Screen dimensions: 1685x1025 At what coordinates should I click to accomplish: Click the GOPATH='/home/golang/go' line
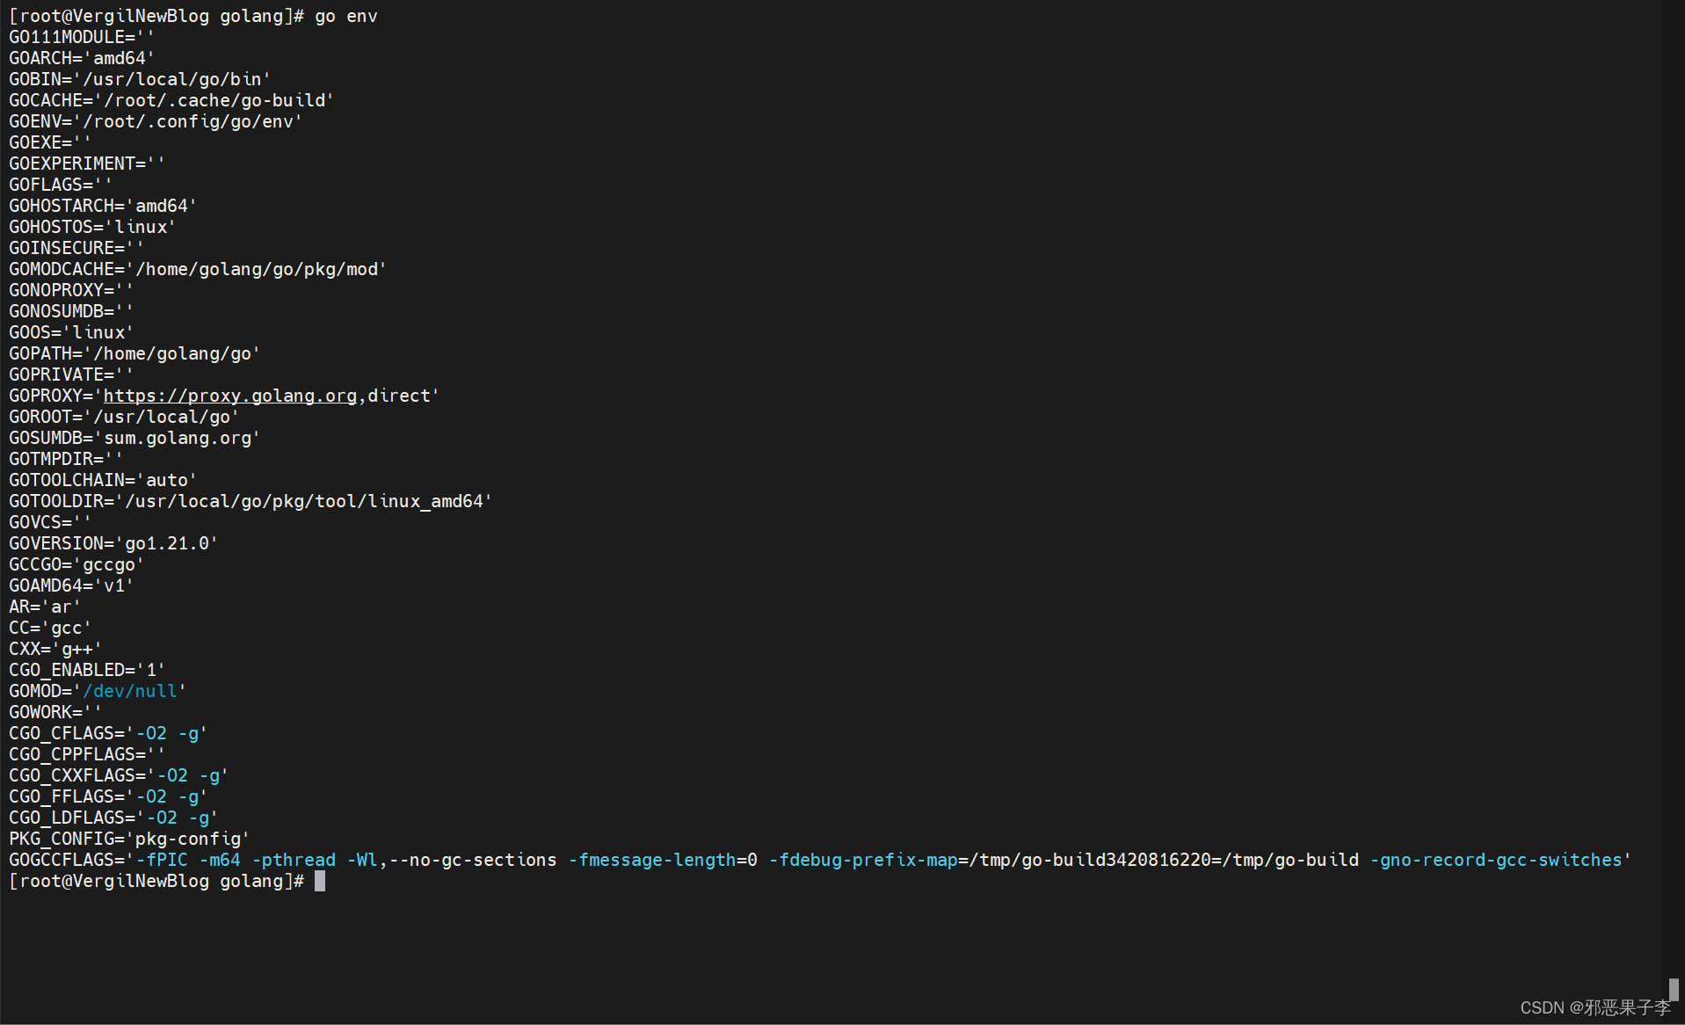pyautogui.click(x=134, y=353)
